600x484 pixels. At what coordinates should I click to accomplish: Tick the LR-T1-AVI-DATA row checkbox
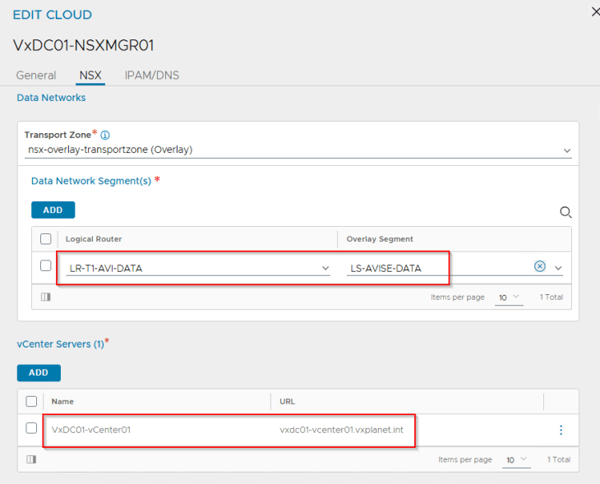[x=46, y=266]
